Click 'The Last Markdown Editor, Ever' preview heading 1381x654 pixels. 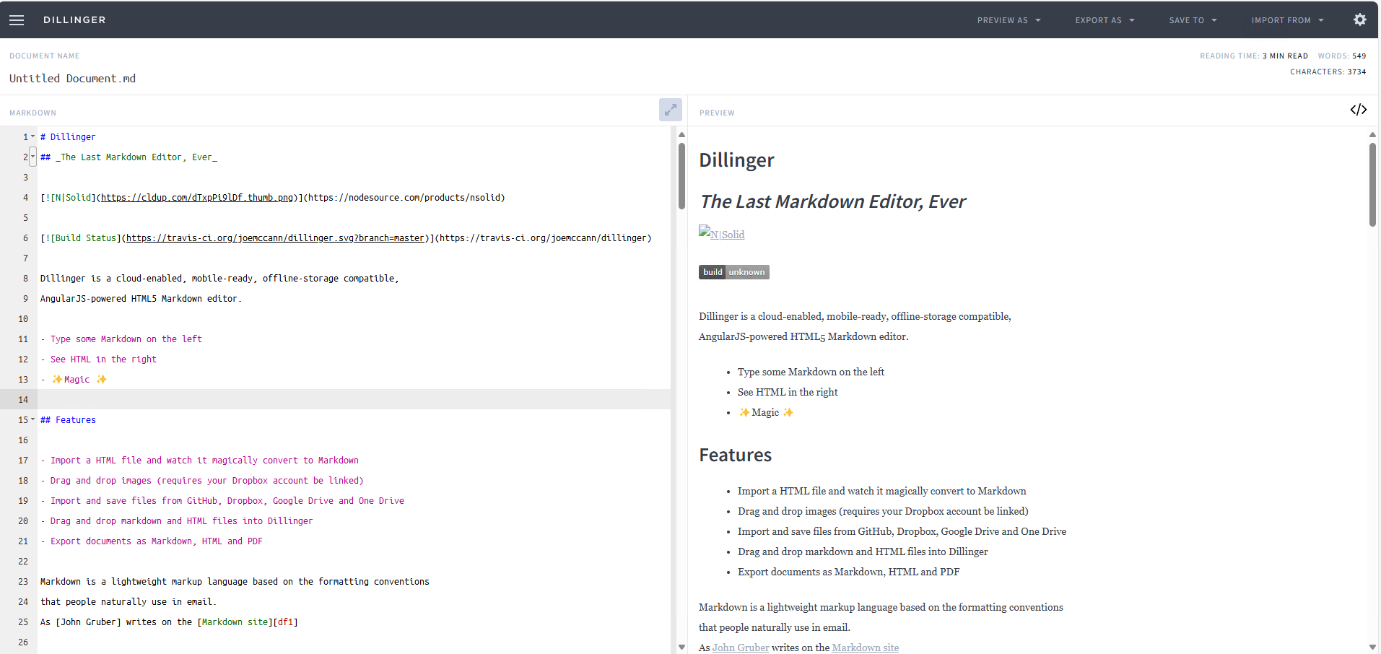click(x=833, y=201)
